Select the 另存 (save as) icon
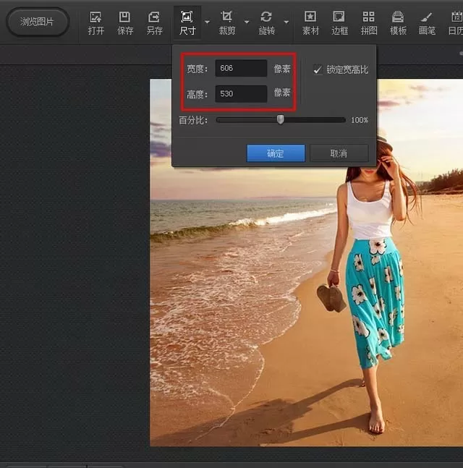Viewport: 463px width, 468px height. click(154, 23)
